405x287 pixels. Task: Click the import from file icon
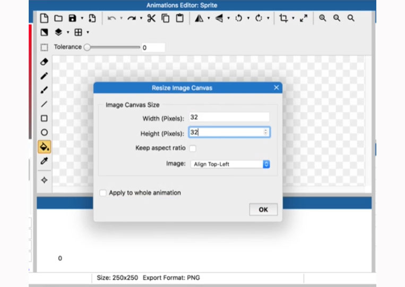tap(92, 19)
